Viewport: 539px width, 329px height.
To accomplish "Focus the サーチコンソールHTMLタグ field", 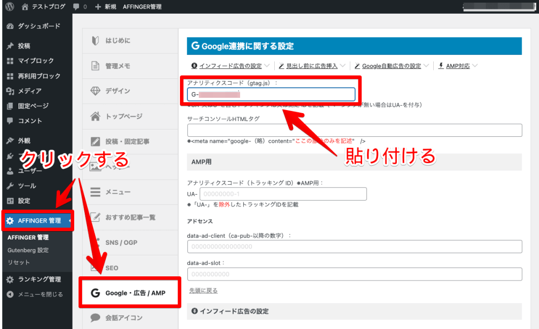I will [x=354, y=131].
